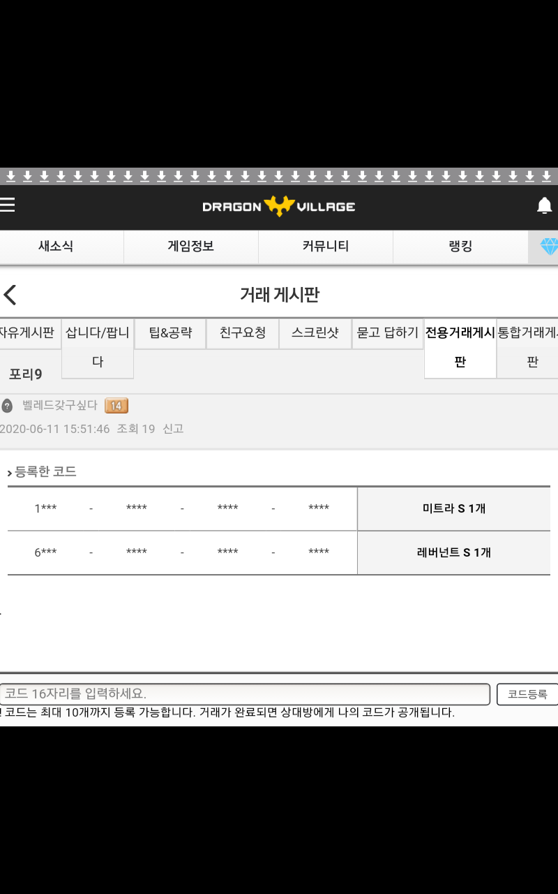Image resolution: width=558 pixels, height=894 pixels.
Task: Open the 게임정보 menu
Action: [190, 247]
